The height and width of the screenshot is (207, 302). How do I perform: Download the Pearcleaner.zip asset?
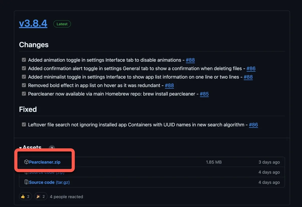coord(45,162)
